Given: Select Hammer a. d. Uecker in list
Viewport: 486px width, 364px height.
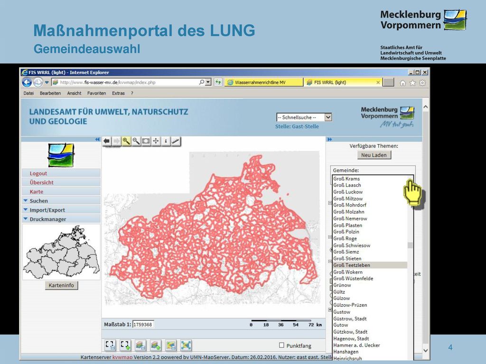Looking at the screenshot, I should [370, 345].
